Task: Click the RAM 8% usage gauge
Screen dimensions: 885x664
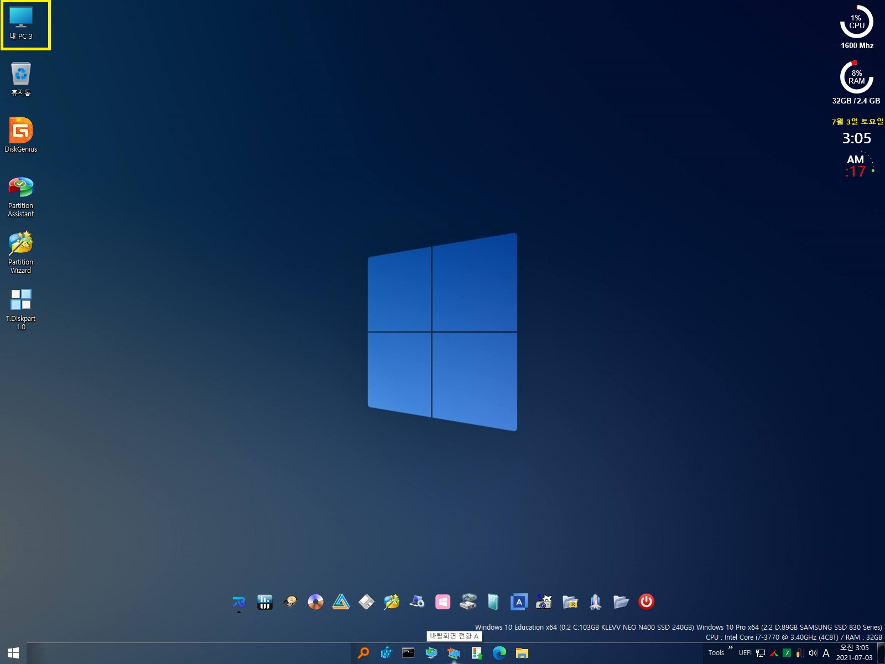Action: click(857, 77)
